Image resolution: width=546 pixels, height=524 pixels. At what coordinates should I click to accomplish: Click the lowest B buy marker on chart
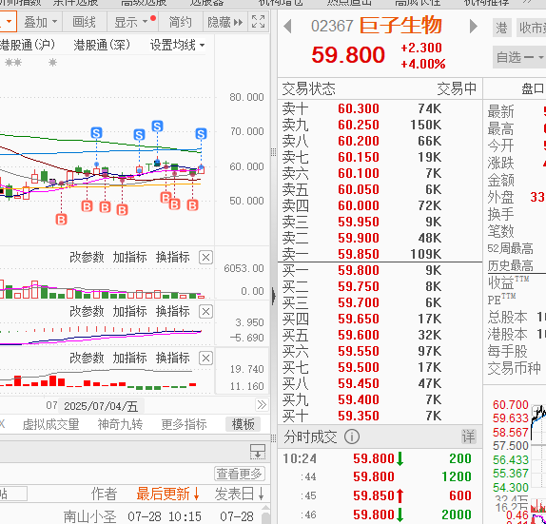pyautogui.click(x=61, y=220)
